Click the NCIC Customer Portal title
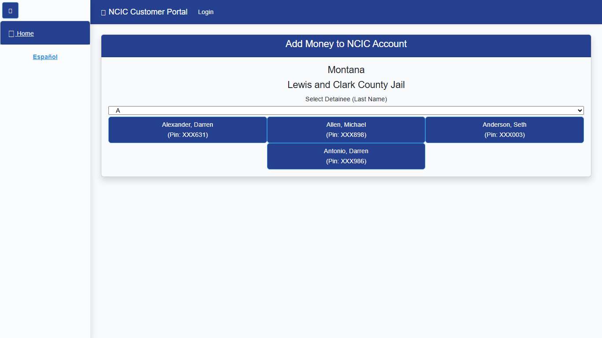Screen dimensions: 602x338 tap(147, 12)
